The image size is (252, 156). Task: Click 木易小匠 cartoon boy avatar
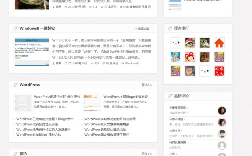click(222, 134)
